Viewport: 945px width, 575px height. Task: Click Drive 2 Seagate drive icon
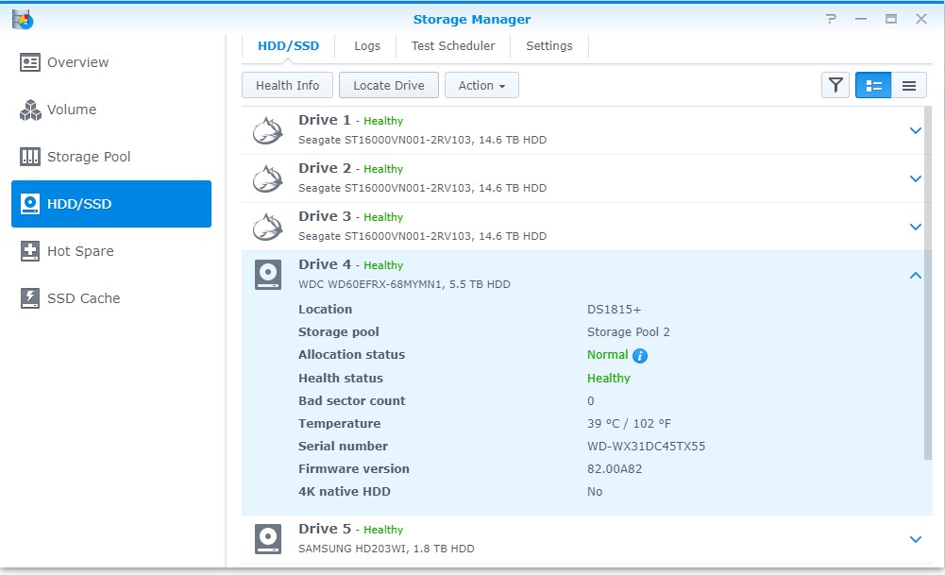(x=267, y=179)
